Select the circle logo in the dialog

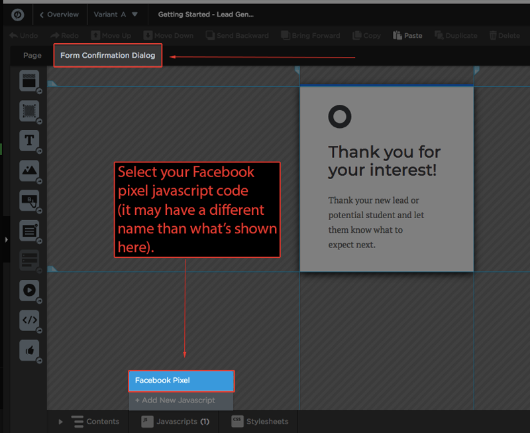(x=340, y=117)
